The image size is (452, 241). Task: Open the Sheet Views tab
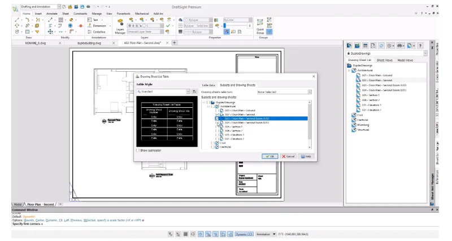pyautogui.click(x=384, y=59)
